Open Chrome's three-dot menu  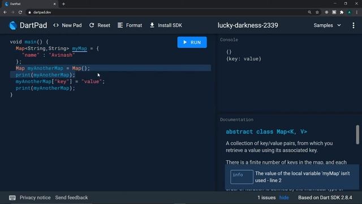[x=357, y=12]
